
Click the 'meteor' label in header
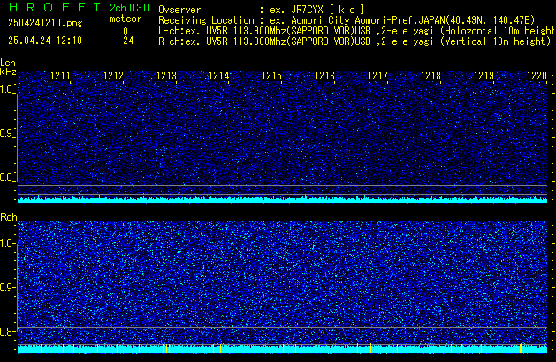(x=126, y=19)
